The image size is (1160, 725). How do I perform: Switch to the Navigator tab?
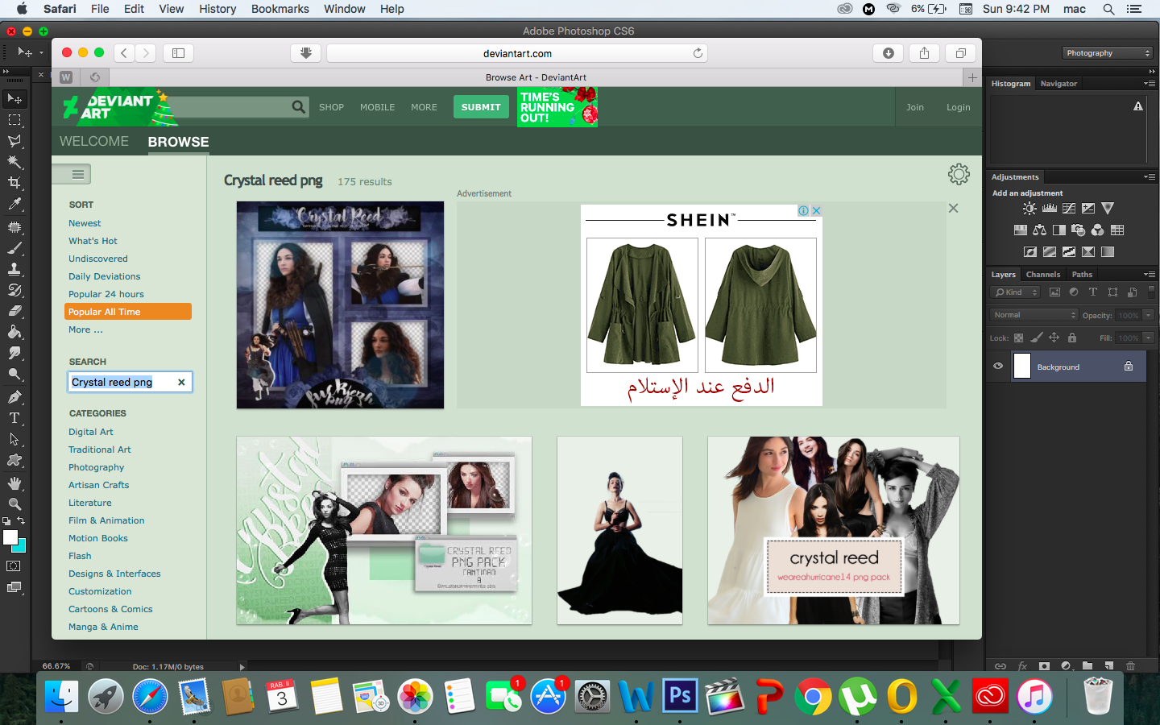click(1058, 84)
